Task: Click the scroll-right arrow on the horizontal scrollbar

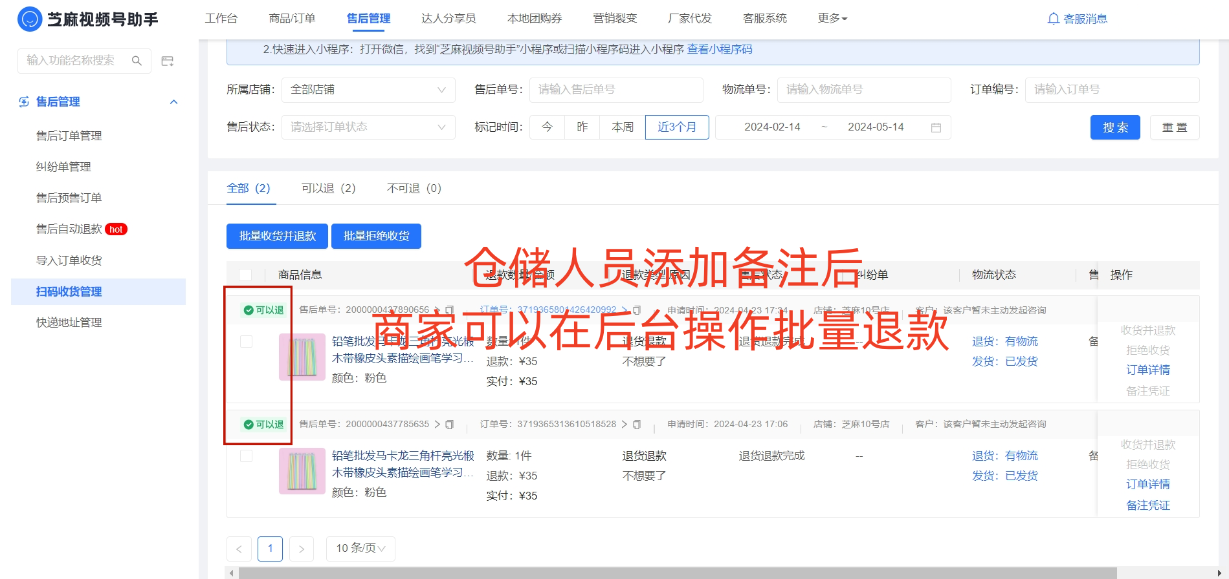Action: click(x=1220, y=573)
